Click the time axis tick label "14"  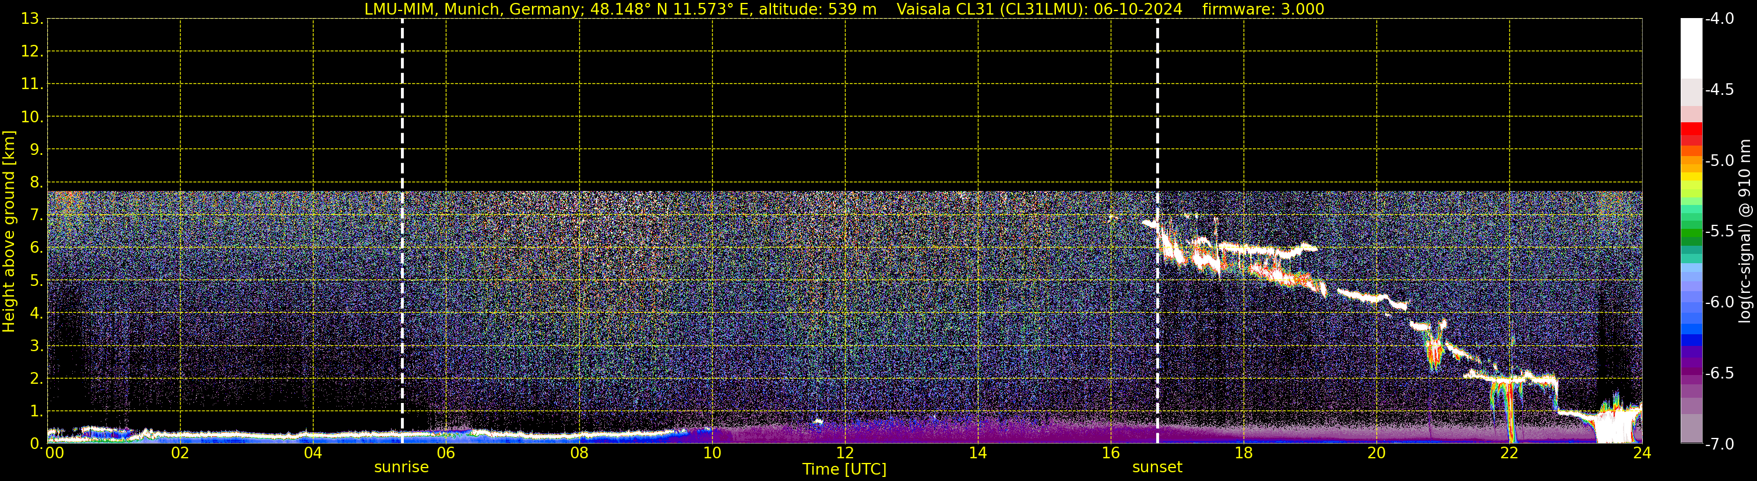tap(978, 453)
